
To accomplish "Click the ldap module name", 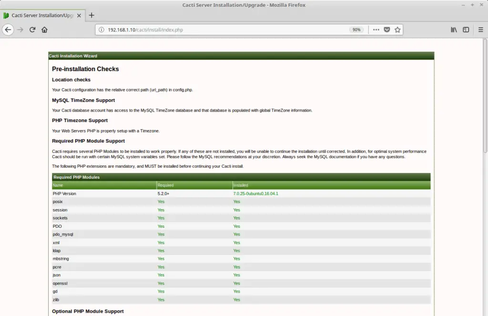I will [x=57, y=251].
